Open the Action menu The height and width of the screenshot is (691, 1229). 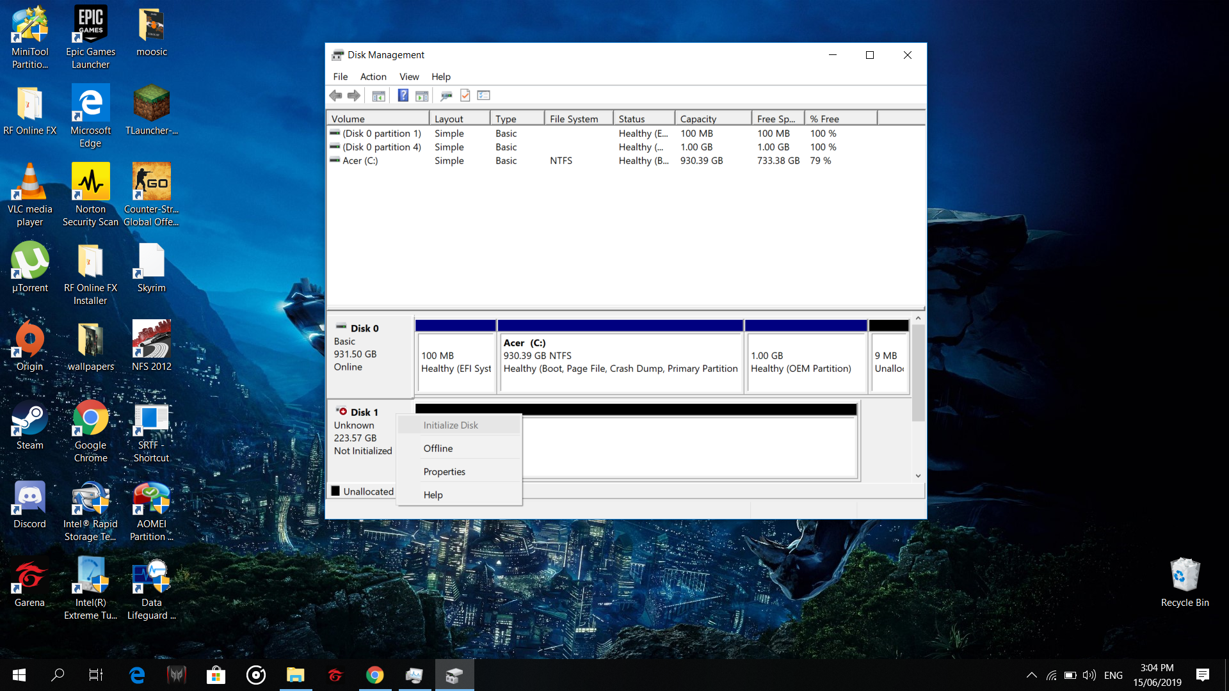tap(373, 77)
